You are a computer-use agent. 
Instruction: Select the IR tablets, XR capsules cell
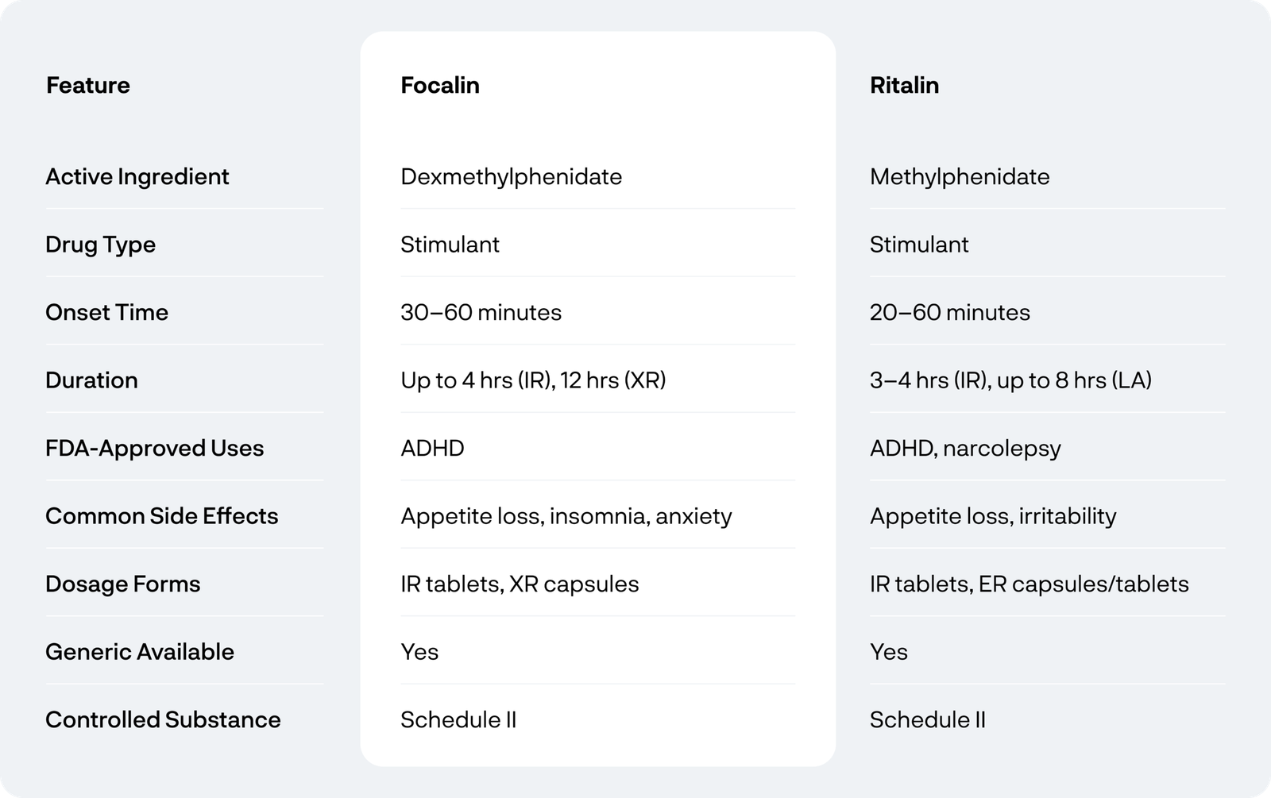pyautogui.click(x=520, y=584)
